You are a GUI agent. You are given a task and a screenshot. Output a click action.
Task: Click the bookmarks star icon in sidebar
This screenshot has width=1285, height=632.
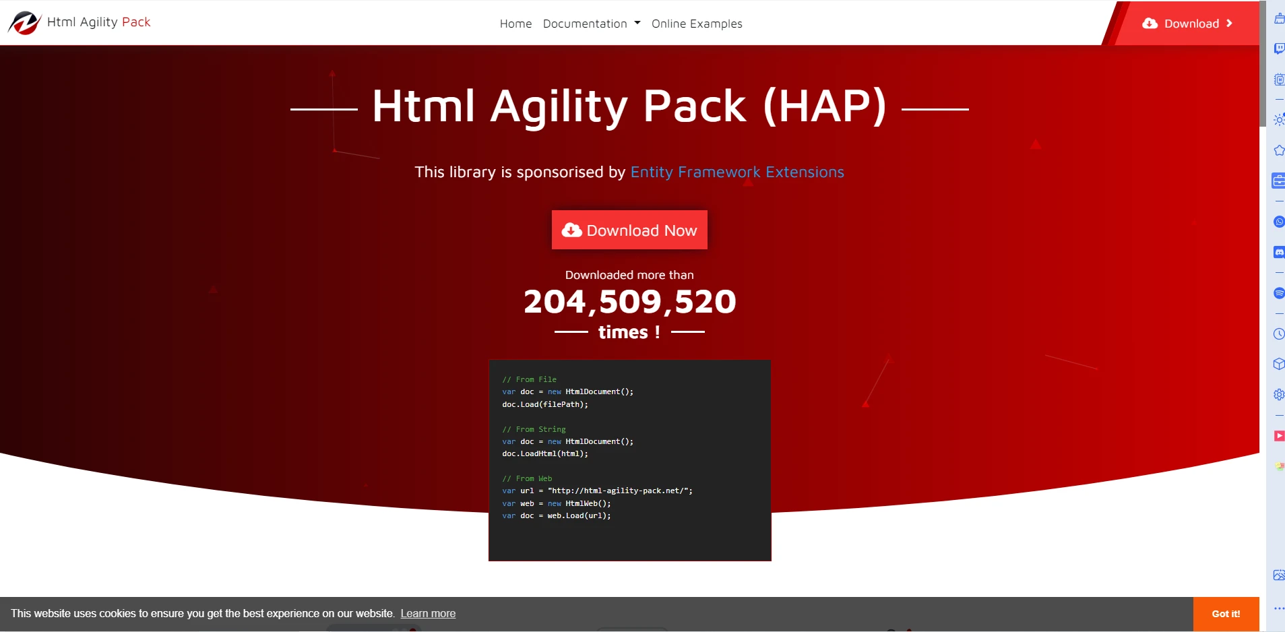[1279, 150]
